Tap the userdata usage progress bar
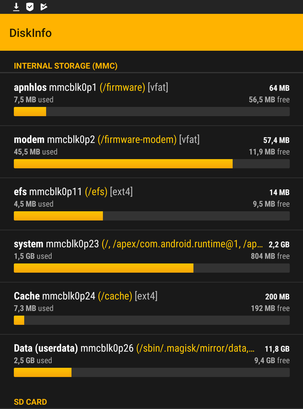The height and width of the screenshot is (409, 303). pyautogui.click(x=151, y=372)
